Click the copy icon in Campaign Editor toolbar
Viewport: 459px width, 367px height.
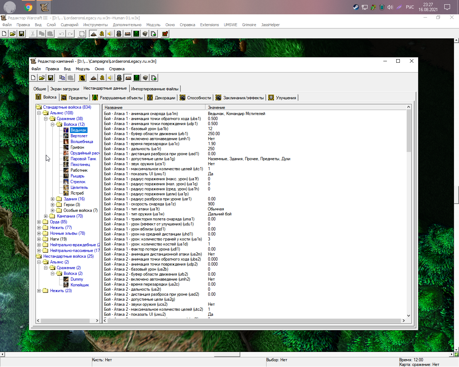coord(62,78)
